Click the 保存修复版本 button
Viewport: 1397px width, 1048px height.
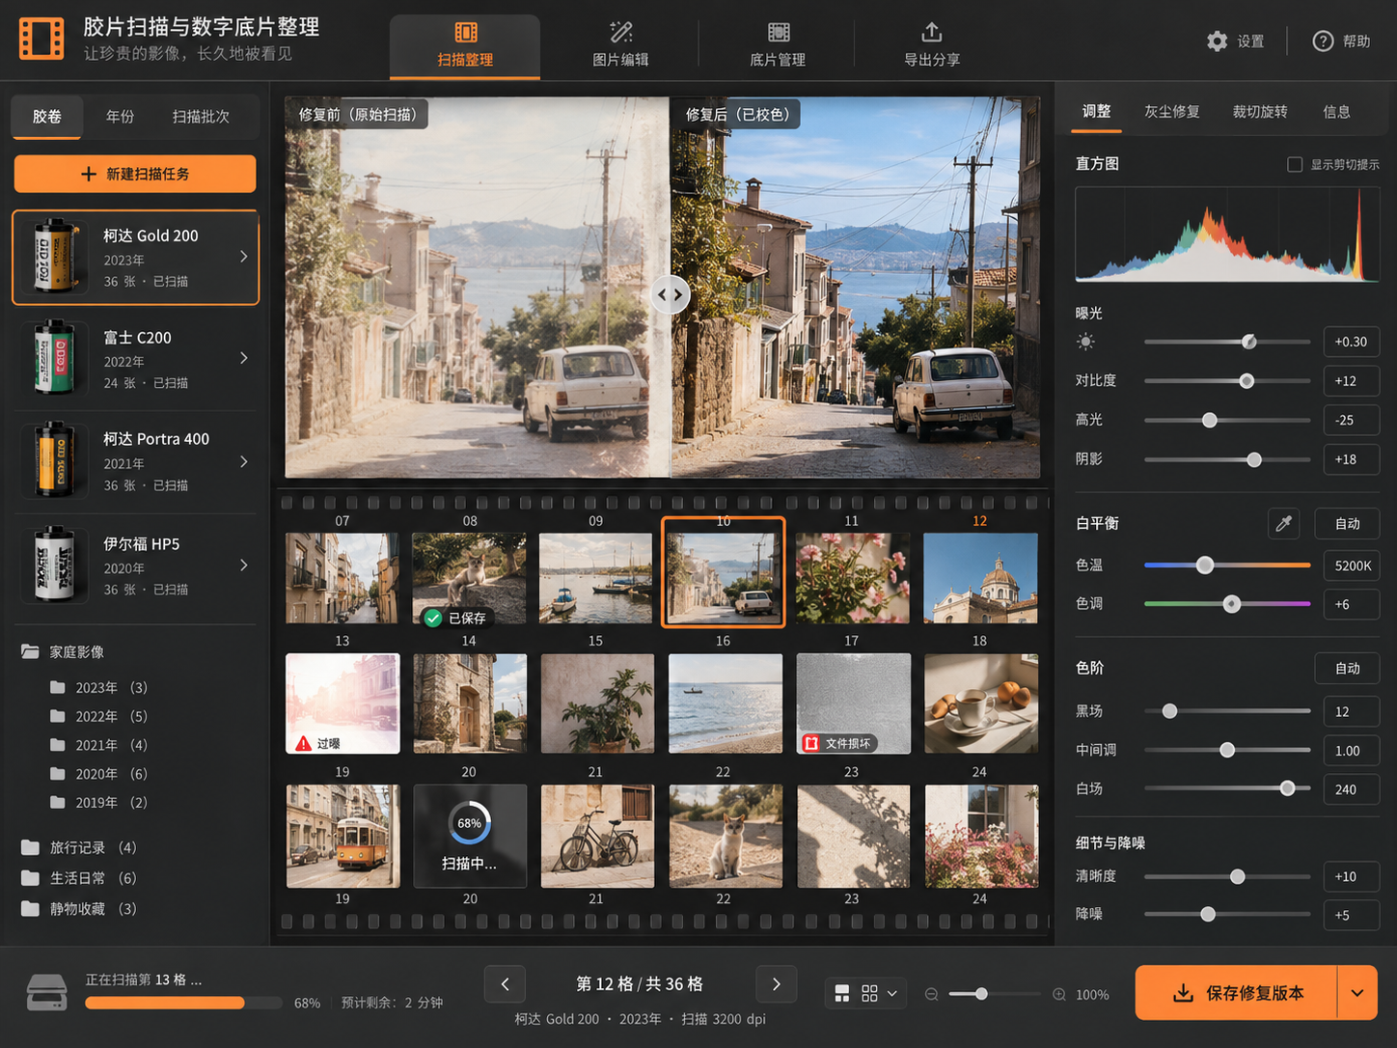[1237, 993]
